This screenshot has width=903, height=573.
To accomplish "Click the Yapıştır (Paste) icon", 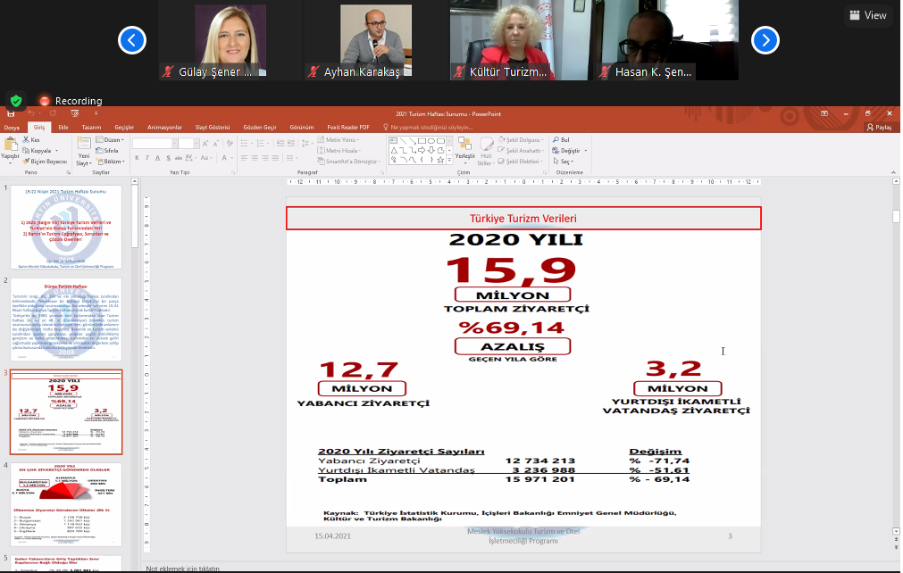I will (10, 144).
